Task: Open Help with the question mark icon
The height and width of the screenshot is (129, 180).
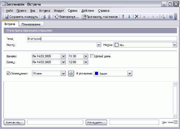Action: point(171,17)
